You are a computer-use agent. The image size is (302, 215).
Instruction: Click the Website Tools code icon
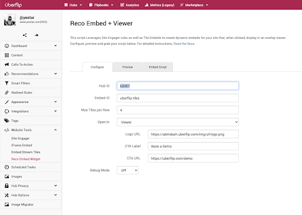6,130
